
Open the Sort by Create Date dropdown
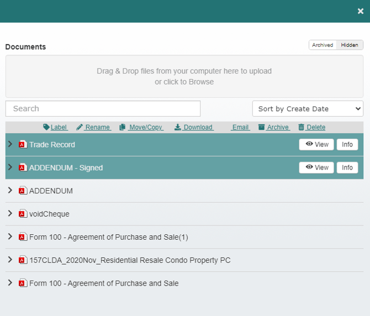tap(308, 109)
